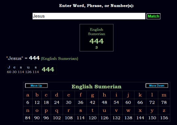Click letter v in cipher chart
Viewport: 177px width, 125px height.
click(x=116, y=110)
